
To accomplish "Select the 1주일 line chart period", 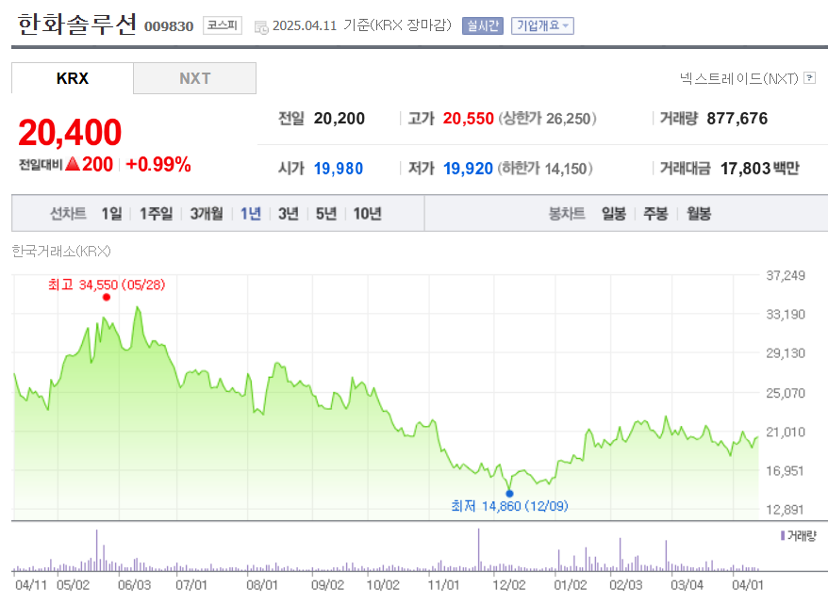I will click(156, 214).
